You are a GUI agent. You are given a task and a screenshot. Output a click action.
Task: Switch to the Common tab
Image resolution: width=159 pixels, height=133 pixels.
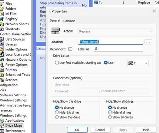(x=69, y=21)
